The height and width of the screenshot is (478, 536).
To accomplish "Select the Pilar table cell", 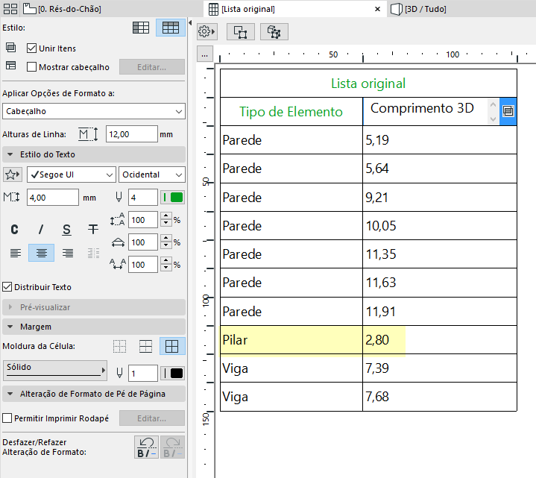I will (291, 340).
